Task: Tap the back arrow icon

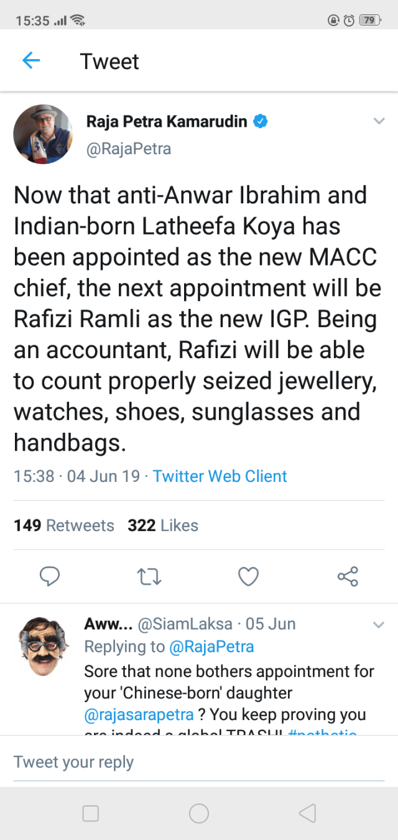Action: pyautogui.click(x=30, y=60)
